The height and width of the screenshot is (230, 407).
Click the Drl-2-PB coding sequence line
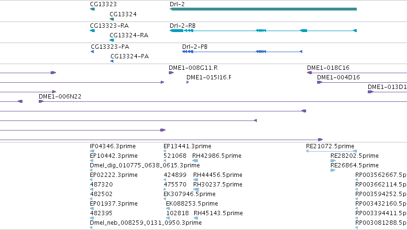pyautogui.click(x=242, y=52)
